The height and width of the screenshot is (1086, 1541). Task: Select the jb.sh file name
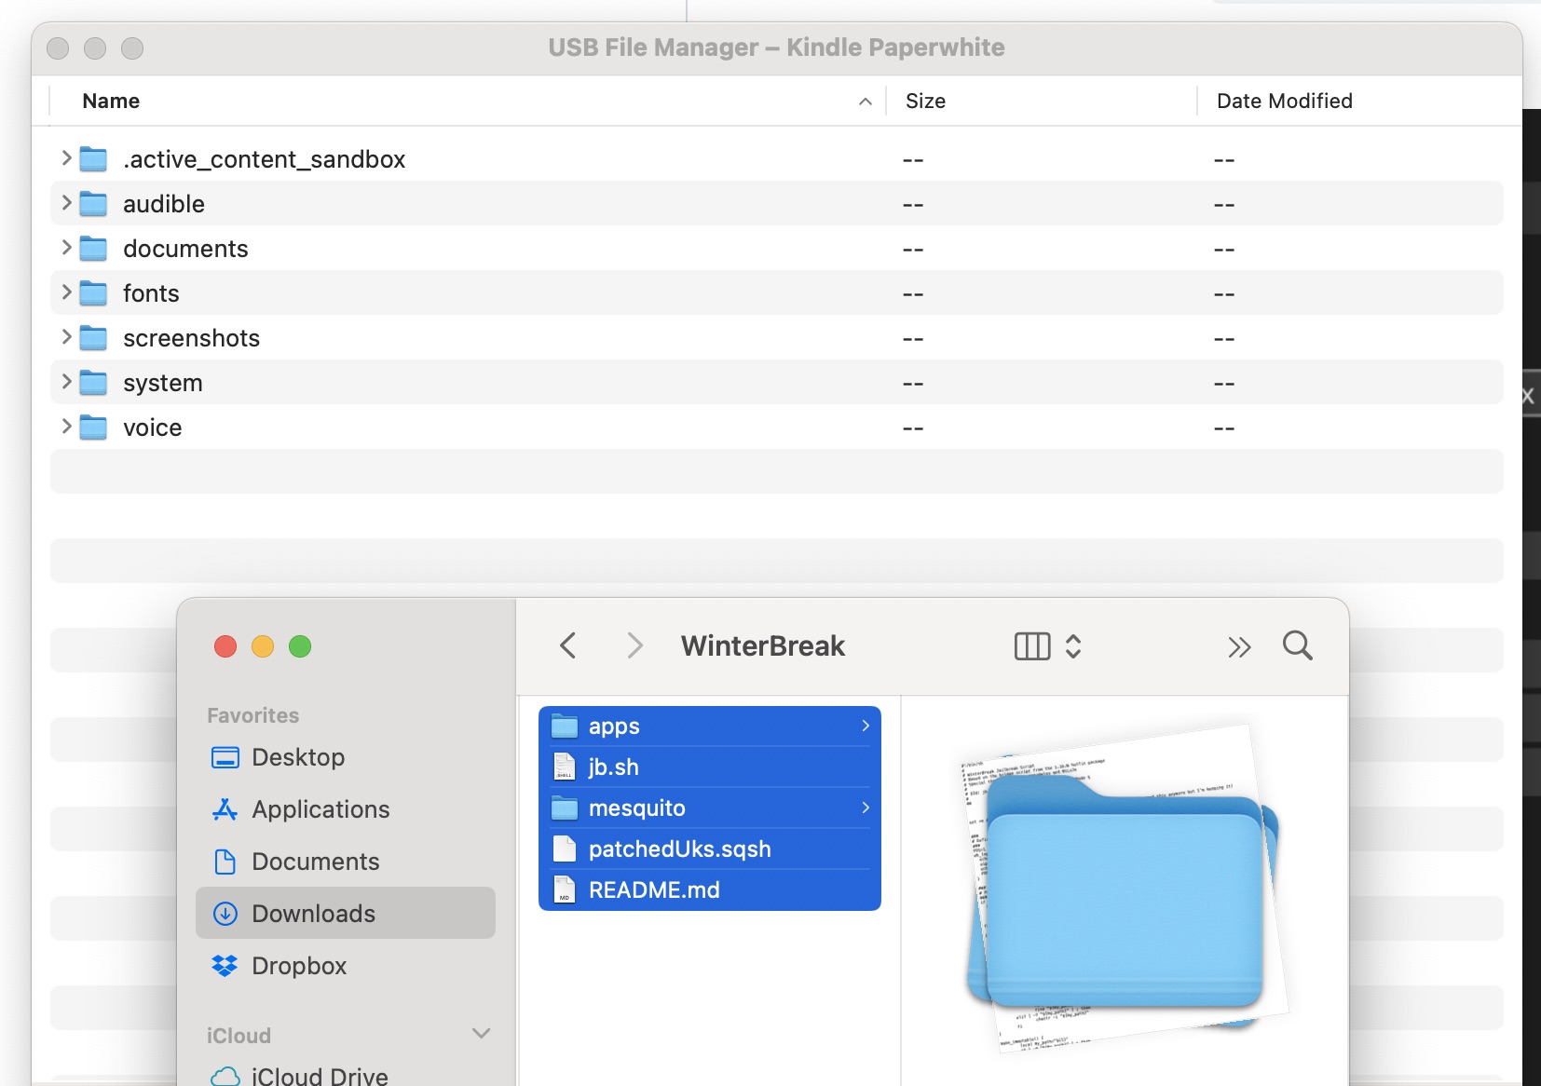click(x=614, y=767)
